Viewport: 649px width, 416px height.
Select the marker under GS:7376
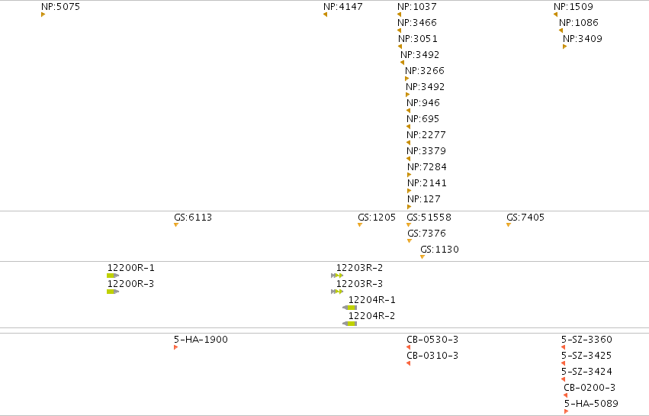point(410,241)
